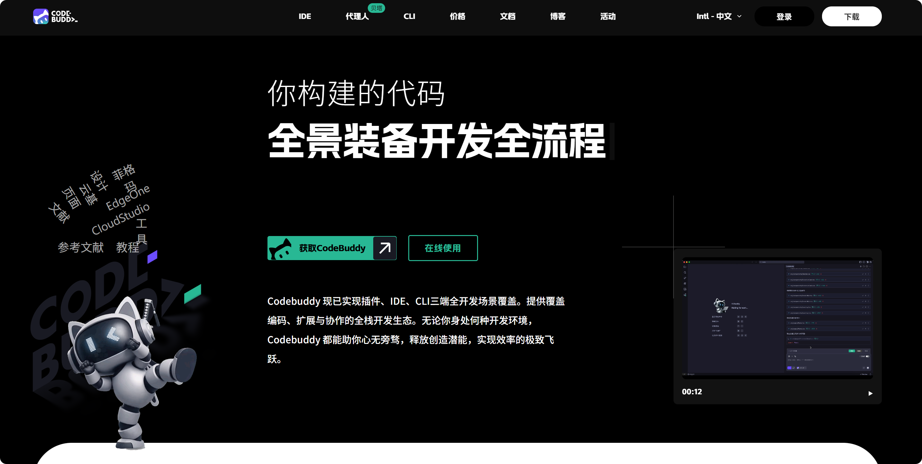Click the 下载 download button

(852, 16)
